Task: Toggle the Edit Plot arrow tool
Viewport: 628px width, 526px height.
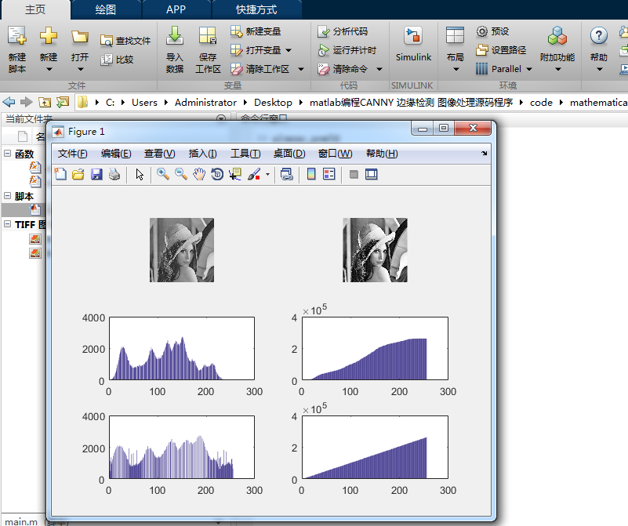Action: click(x=140, y=175)
